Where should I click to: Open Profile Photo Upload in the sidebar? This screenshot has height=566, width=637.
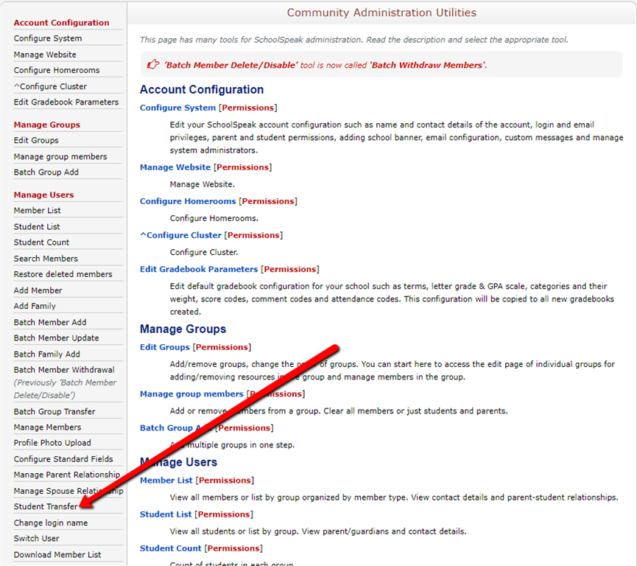pyautogui.click(x=52, y=443)
